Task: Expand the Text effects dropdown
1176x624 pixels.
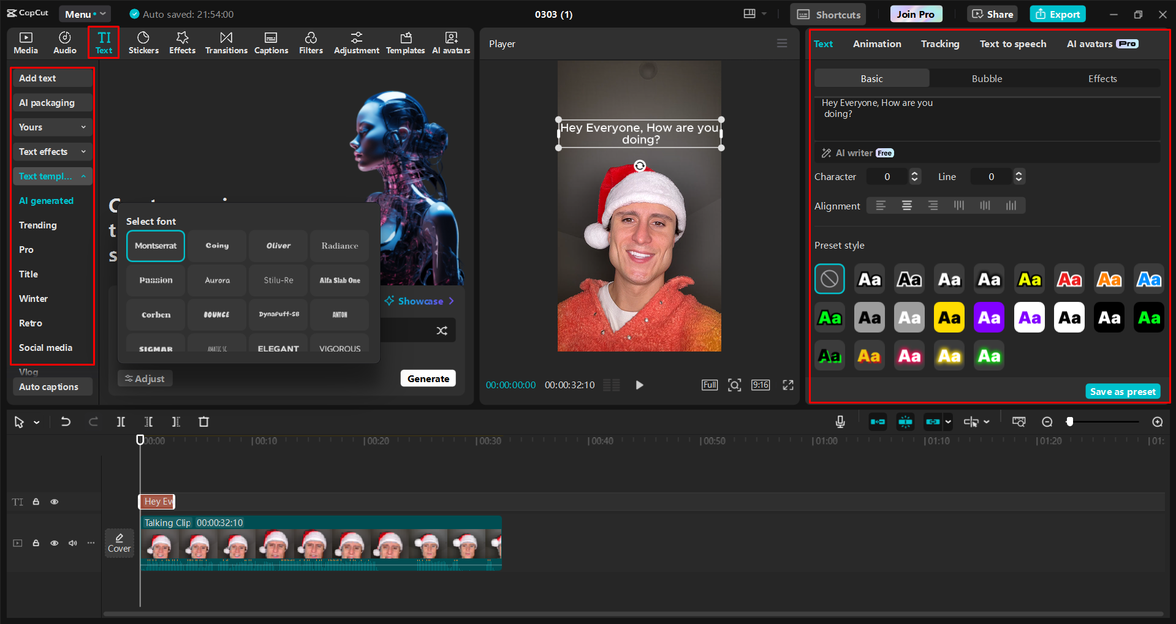Action: tap(52, 151)
